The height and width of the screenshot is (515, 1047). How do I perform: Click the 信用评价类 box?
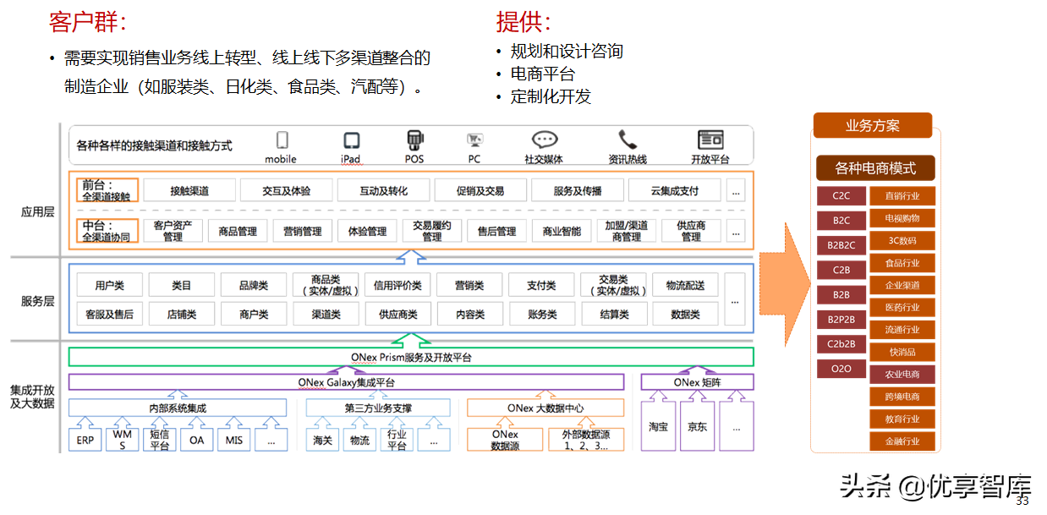pos(397,285)
